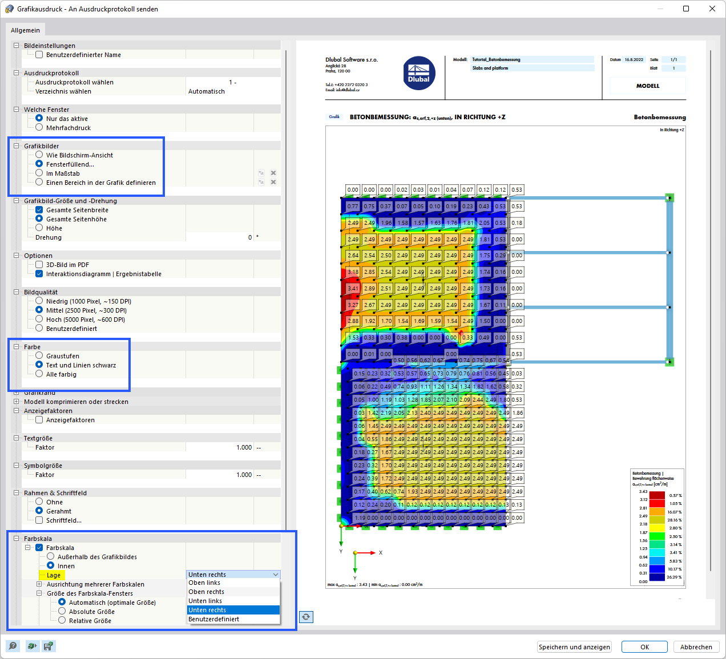Select Mehrfachdruck radio button
Viewport: 726px width, 659px height.
[39, 127]
